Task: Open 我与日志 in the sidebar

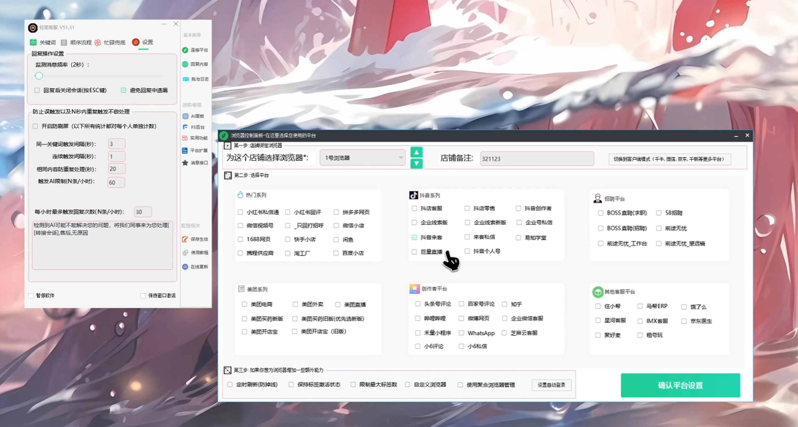Action: coord(195,79)
